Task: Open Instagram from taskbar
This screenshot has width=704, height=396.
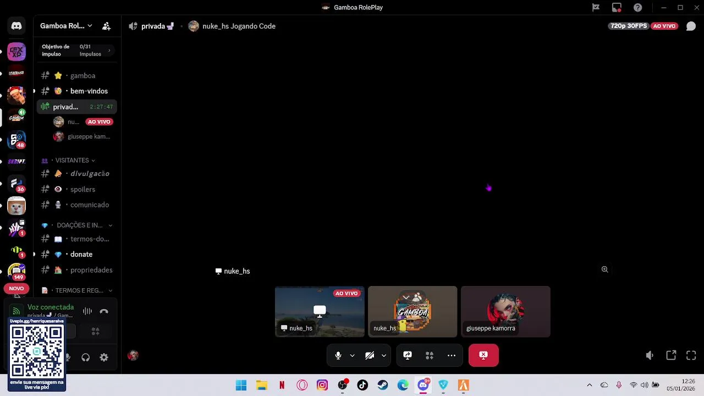Action: pos(322,385)
